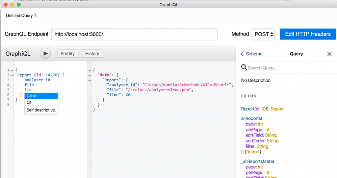Image resolution: width=337 pixels, height=178 pixels.
Task: Open the query History
Action: pyautogui.click(x=92, y=54)
